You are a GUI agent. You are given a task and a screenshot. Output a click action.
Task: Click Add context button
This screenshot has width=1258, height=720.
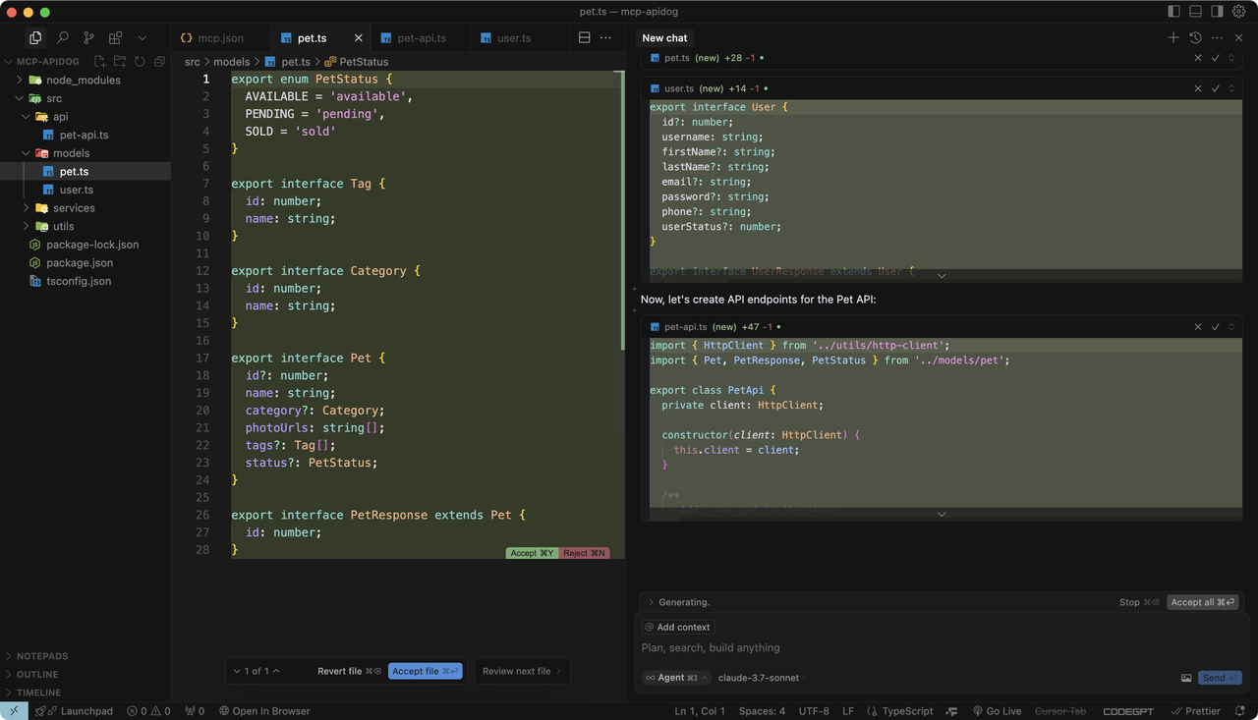coord(677,627)
